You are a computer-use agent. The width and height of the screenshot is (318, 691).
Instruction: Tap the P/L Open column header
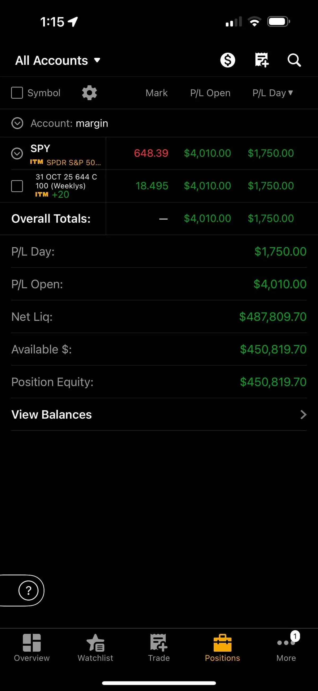coord(210,93)
